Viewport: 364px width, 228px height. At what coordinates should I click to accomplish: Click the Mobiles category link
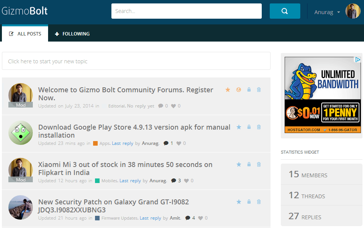pos(110,181)
